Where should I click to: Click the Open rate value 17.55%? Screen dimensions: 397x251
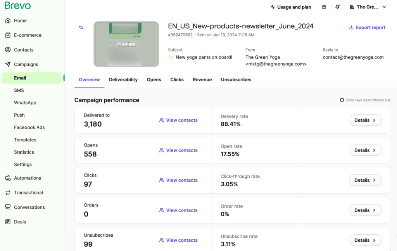[230, 154]
